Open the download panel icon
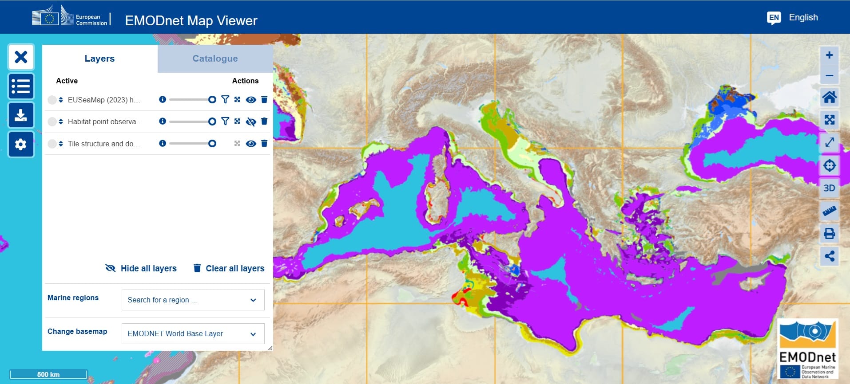 tap(21, 115)
